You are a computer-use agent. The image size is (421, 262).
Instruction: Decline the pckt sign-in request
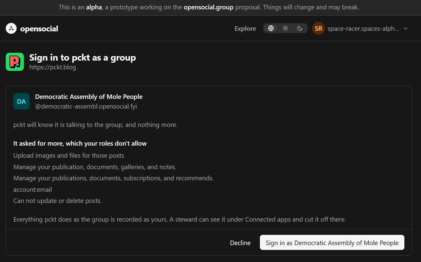[240, 243]
